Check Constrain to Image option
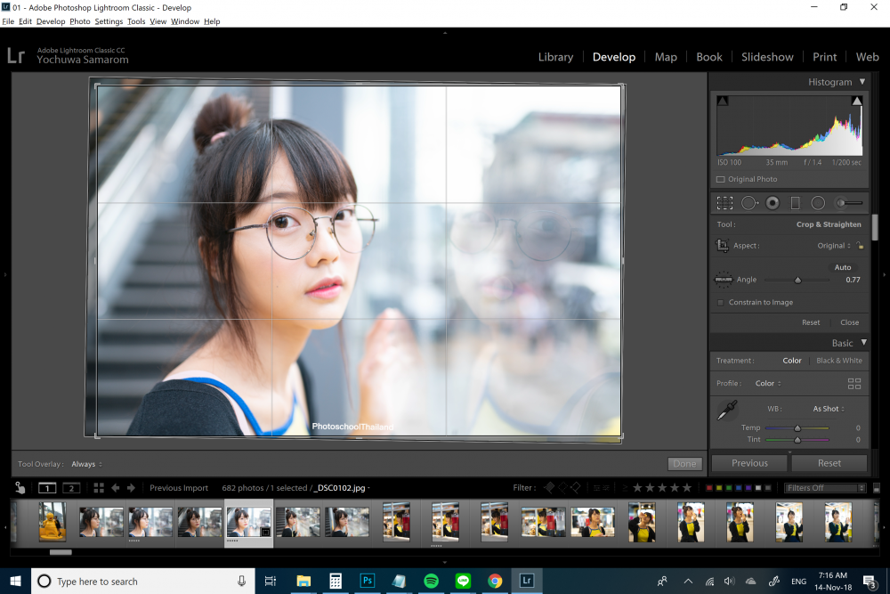The image size is (890, 594). coord(721,303)
